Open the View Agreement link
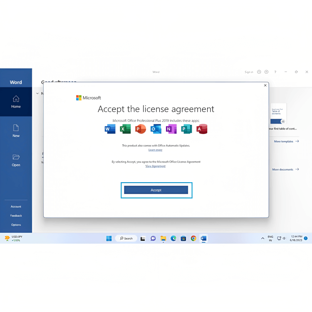This screenshot has width=312, height=312. (x=156, y=166)
